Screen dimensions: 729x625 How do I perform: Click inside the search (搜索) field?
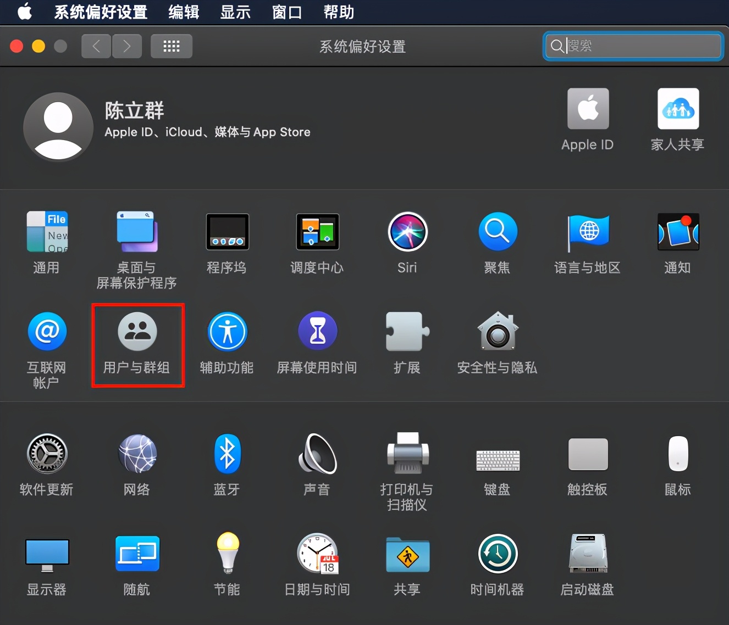(632, 46)
